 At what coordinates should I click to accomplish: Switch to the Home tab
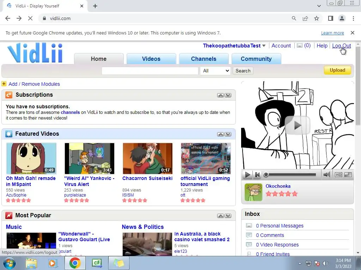tap(99, 59)
